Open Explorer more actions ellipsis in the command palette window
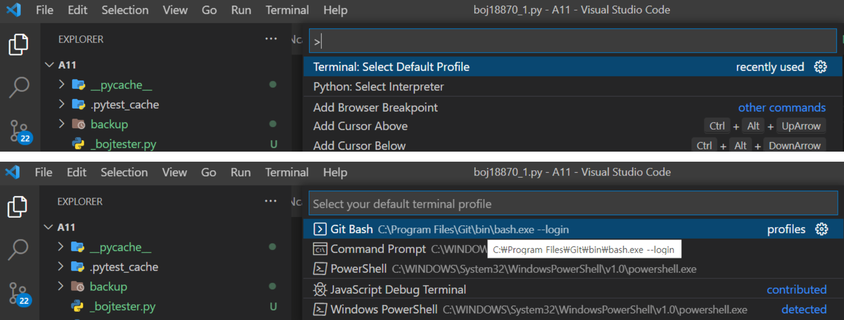 [x=271, y=39]
